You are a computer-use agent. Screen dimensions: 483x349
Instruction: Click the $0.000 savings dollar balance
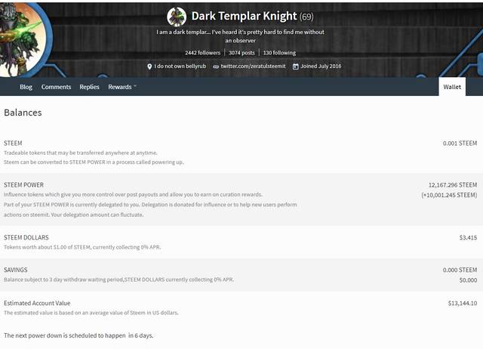coord(468,280)
